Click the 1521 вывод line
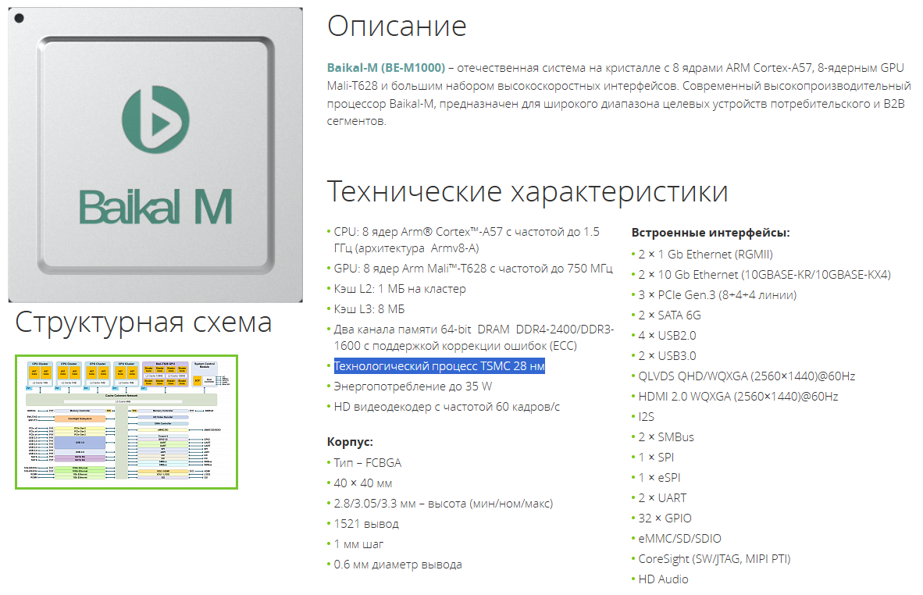Screen dimensions: 923x595 (366, 524)
